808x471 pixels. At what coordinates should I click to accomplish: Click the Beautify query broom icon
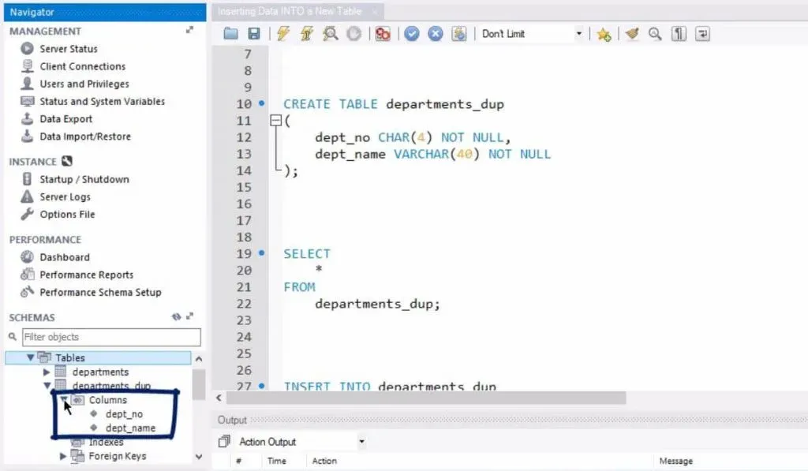click(631, 34)
